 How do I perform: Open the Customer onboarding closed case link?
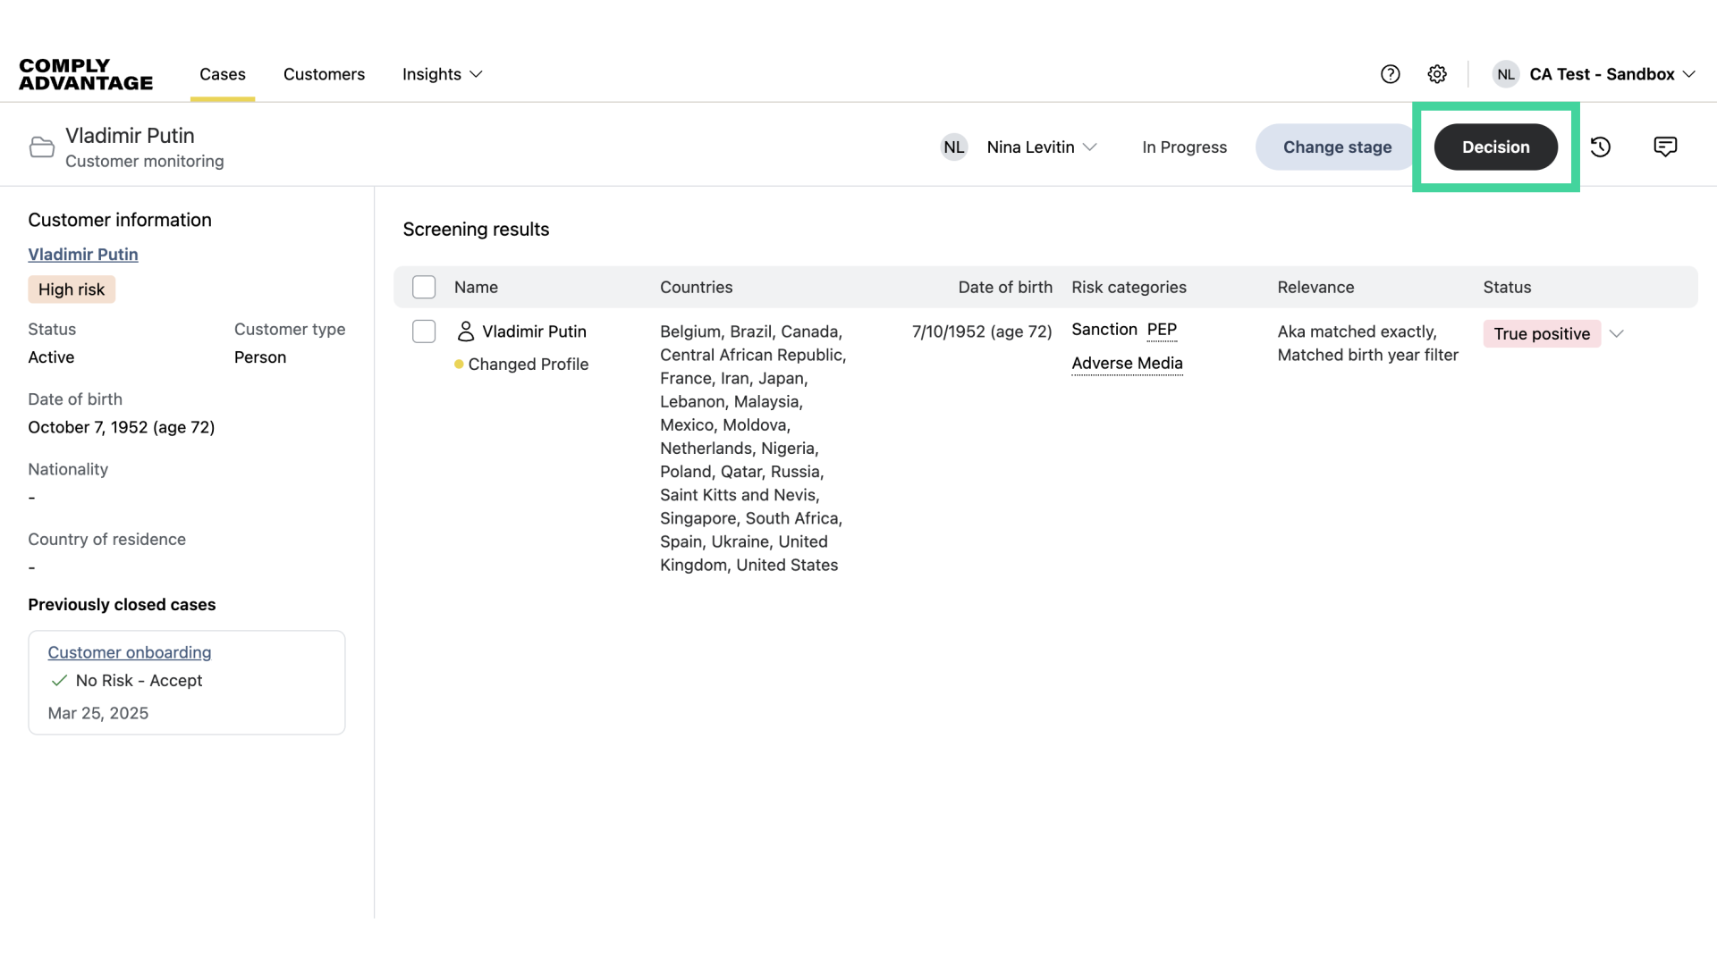tap(130, 652)
